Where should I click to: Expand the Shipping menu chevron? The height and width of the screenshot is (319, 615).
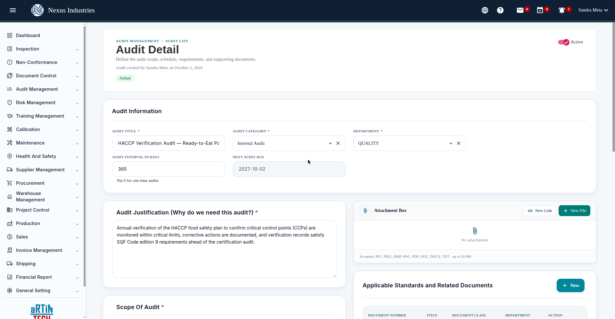pyautogui.click(x=77, y=264)
